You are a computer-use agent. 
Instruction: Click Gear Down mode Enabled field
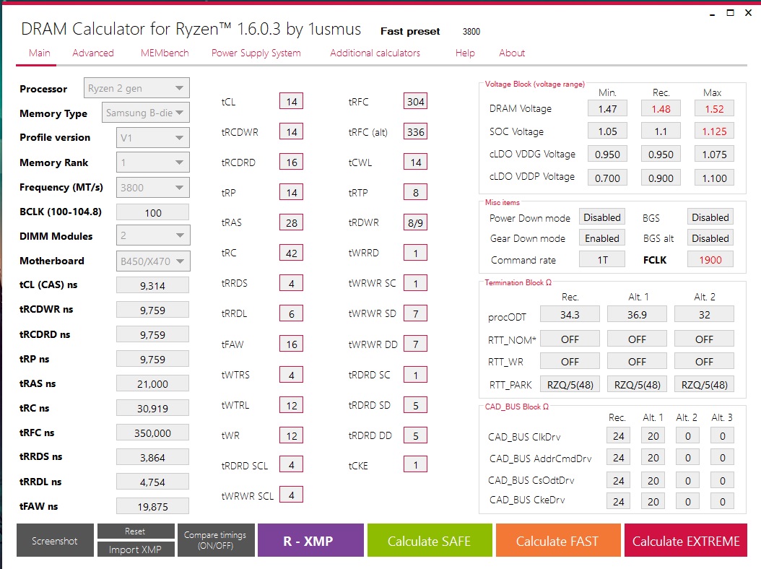602,238
